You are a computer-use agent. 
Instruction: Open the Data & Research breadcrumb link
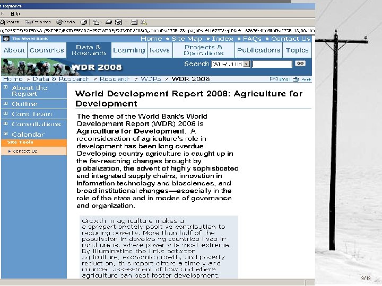[60, 79]
